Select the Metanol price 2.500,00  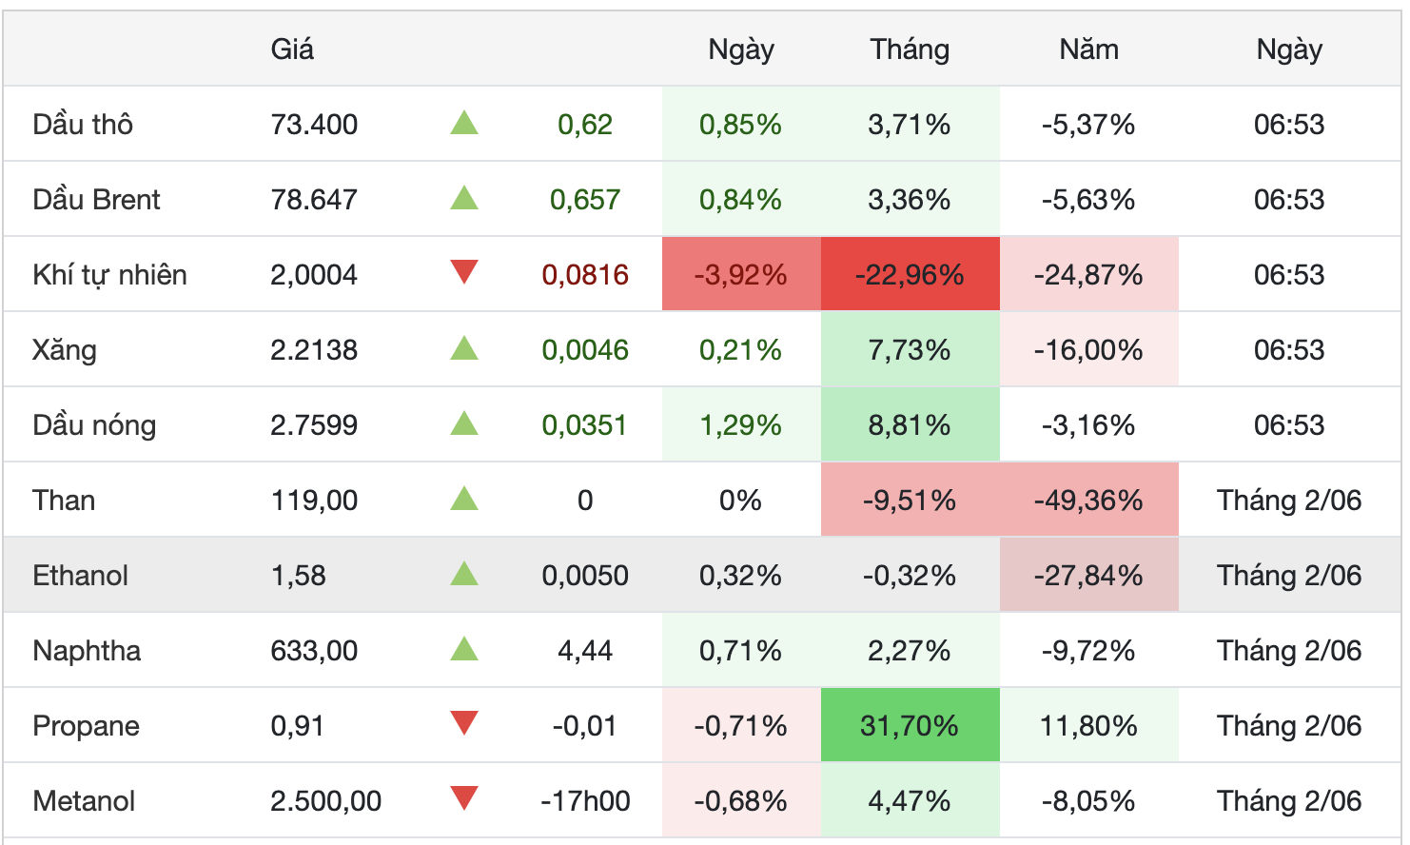(x=325, y=801)
